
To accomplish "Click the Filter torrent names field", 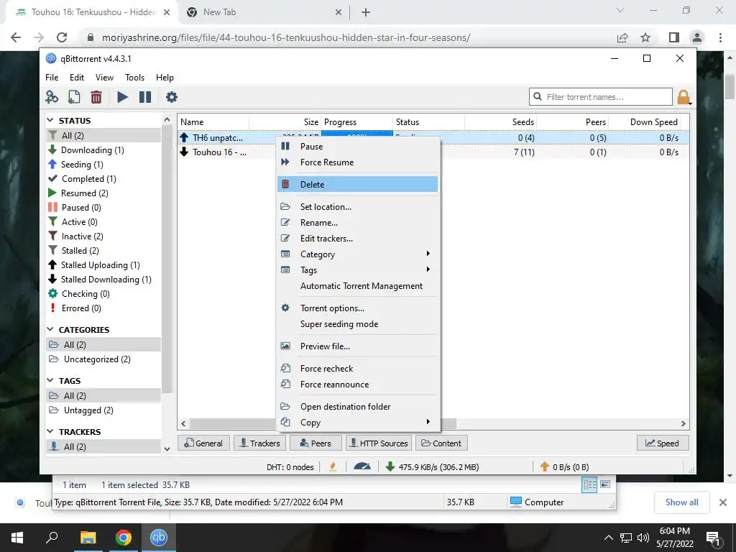I will tap(601, 97).
